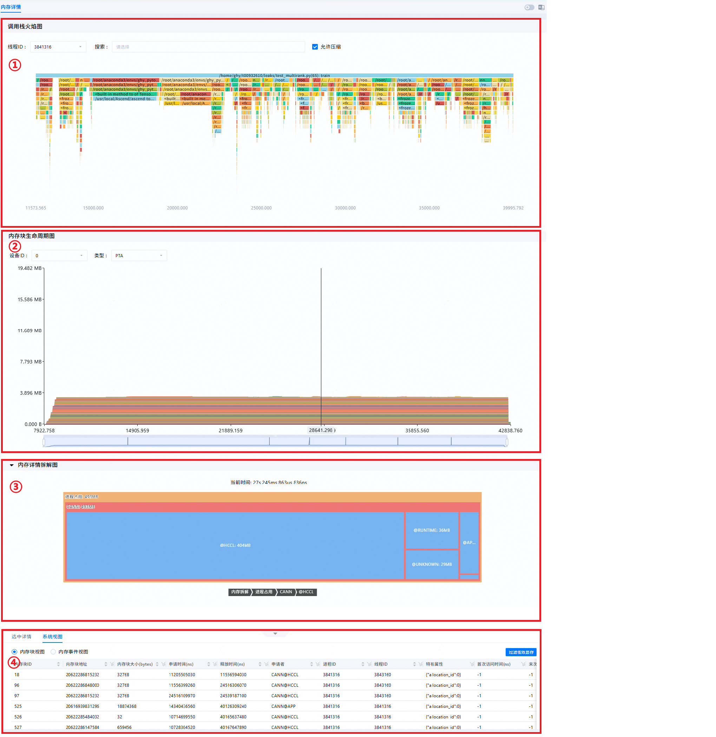Sort by 释放时间(ns) column
Image resolution: width=716 pixels, height=737 pixels.
tap(260, 664)
